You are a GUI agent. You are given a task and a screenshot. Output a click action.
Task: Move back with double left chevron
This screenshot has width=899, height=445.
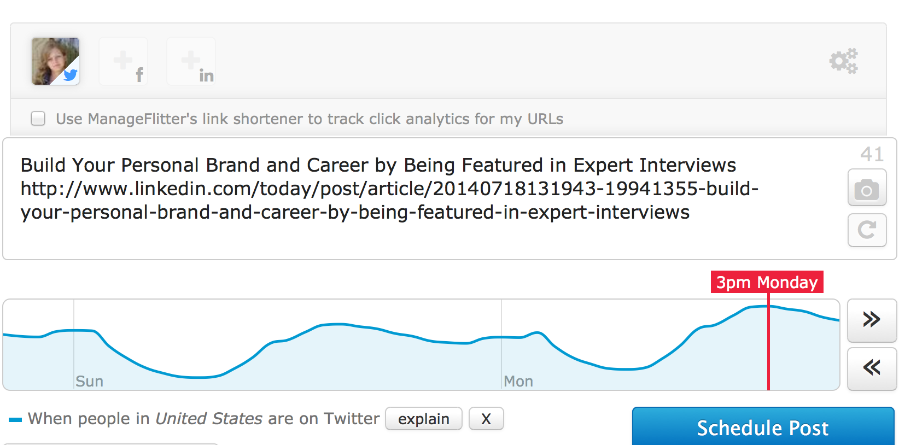click(872, 368)
